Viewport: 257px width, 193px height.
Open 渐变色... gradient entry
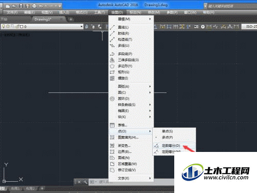point(131,146)
